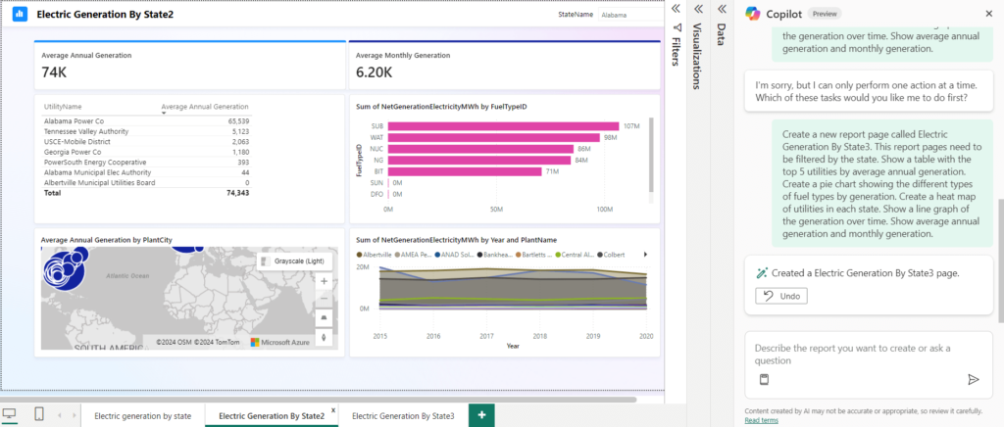Click the send arrow in Copilot prompt box
The image size is (1004, 427).
click(973, 379)
